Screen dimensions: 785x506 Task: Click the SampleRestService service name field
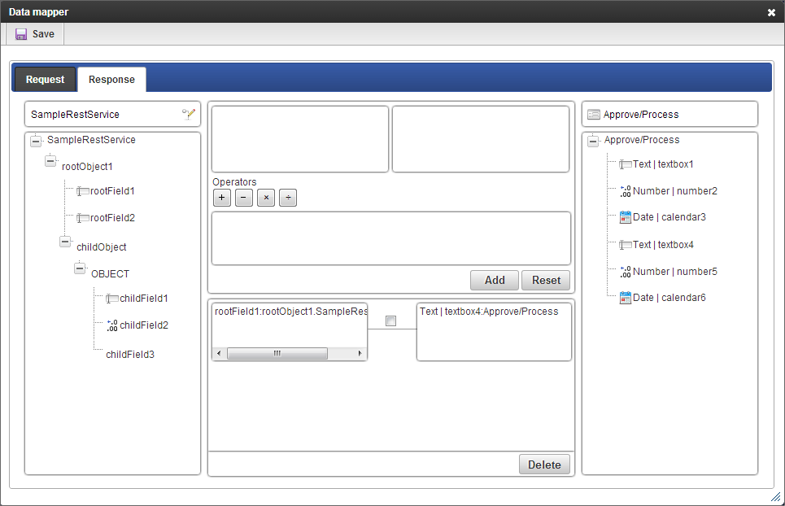[112, 115]
